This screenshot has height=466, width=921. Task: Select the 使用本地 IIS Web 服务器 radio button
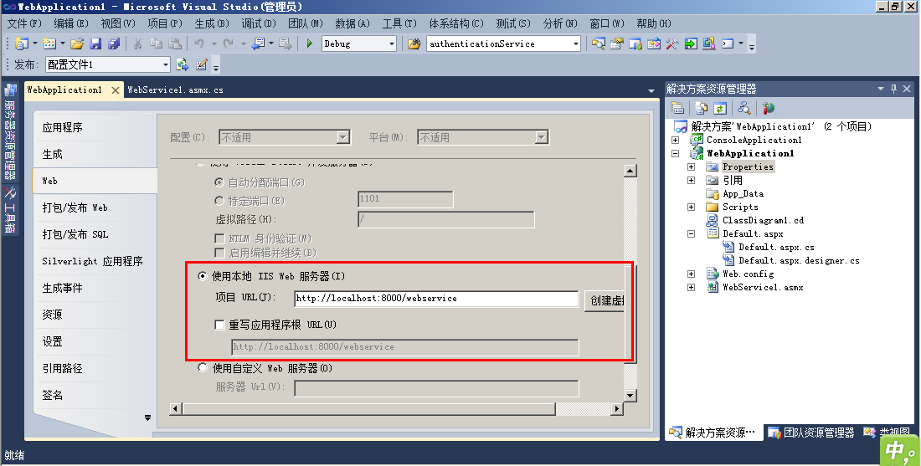click(x=203, y=276)
